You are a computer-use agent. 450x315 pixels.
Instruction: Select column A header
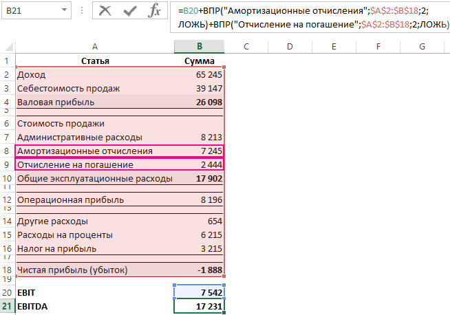pos(95,47)
